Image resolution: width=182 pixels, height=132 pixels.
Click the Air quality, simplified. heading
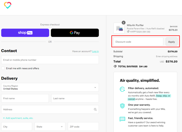point(140,80)
